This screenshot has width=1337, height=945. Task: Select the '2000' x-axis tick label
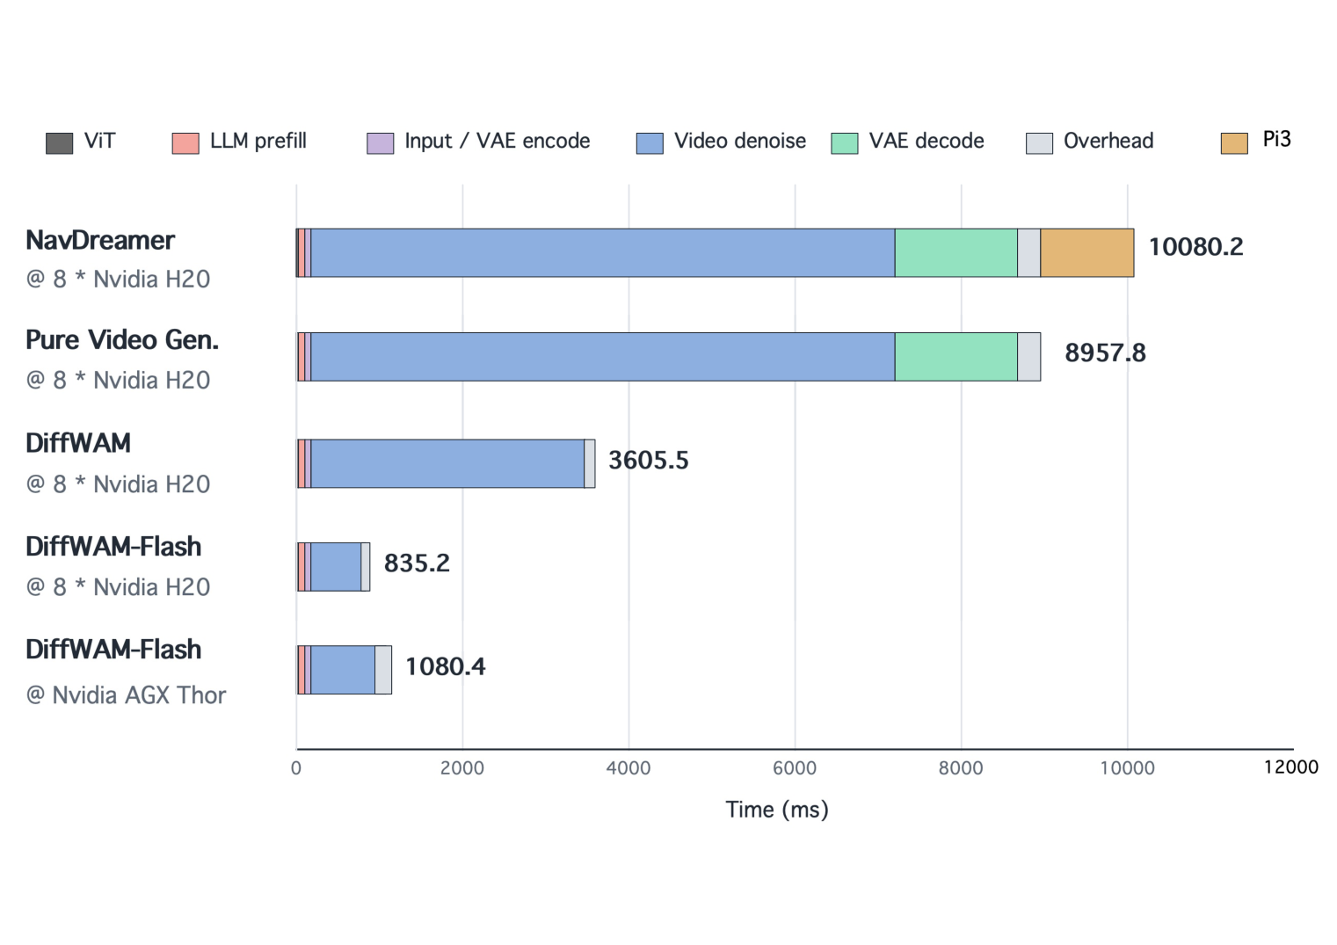pyautogui.click(x=462, y=768)
